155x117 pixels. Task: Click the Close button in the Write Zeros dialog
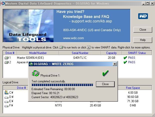point(105,84)
